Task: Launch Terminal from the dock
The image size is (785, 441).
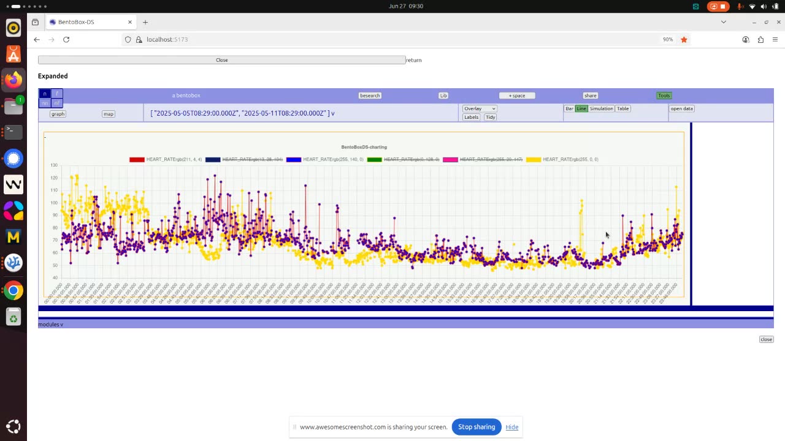Action: tap(13, 132)
